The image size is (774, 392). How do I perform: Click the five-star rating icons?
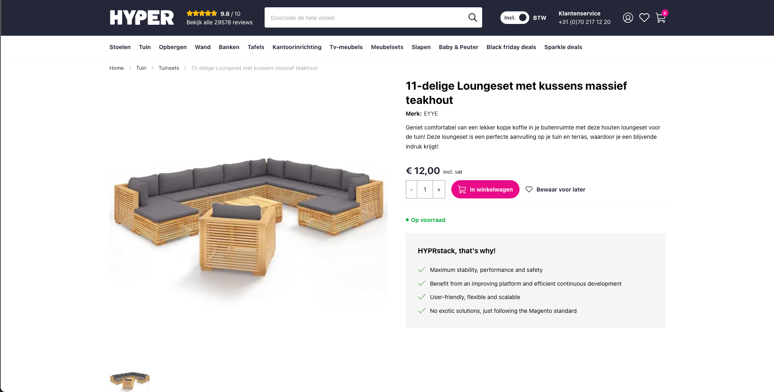click(202, 13)
